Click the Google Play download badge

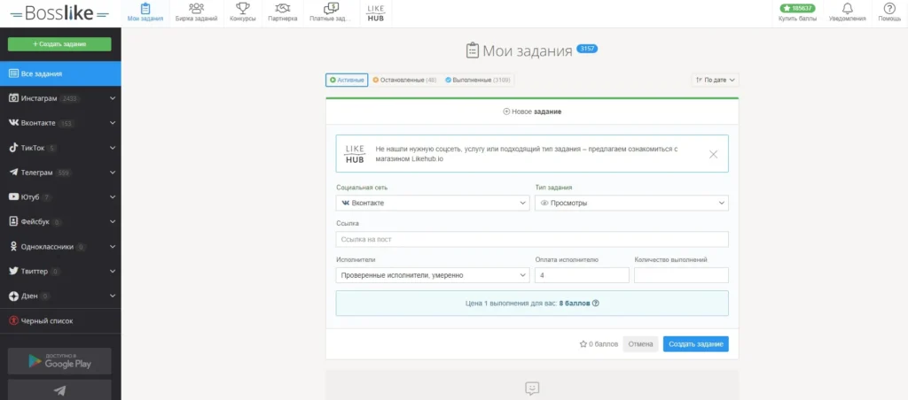59,361
